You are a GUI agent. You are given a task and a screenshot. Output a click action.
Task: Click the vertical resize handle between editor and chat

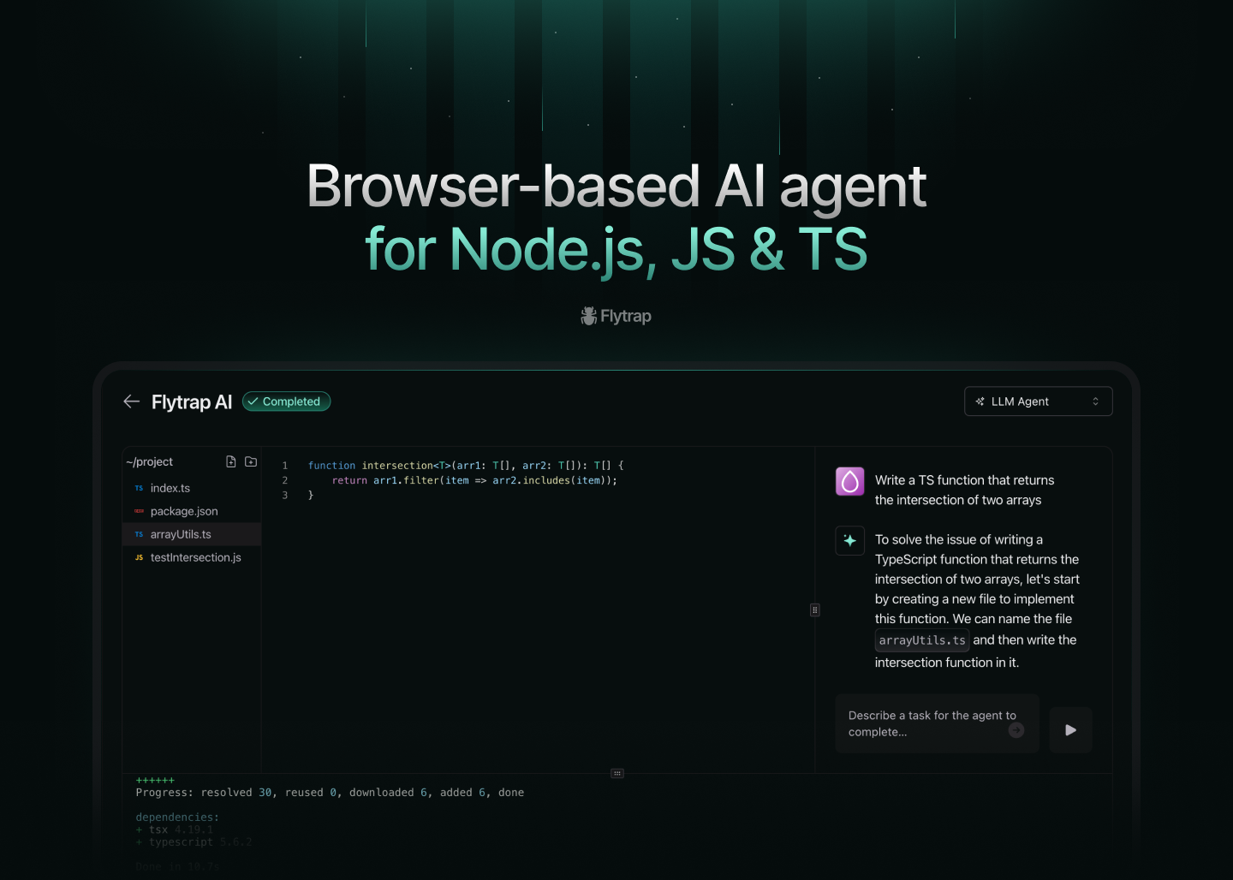[815, 610]
